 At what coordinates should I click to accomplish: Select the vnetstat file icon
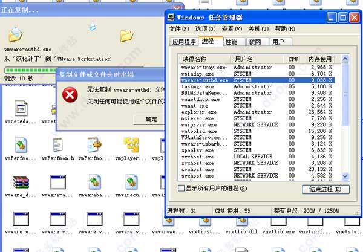pos(352,222)
